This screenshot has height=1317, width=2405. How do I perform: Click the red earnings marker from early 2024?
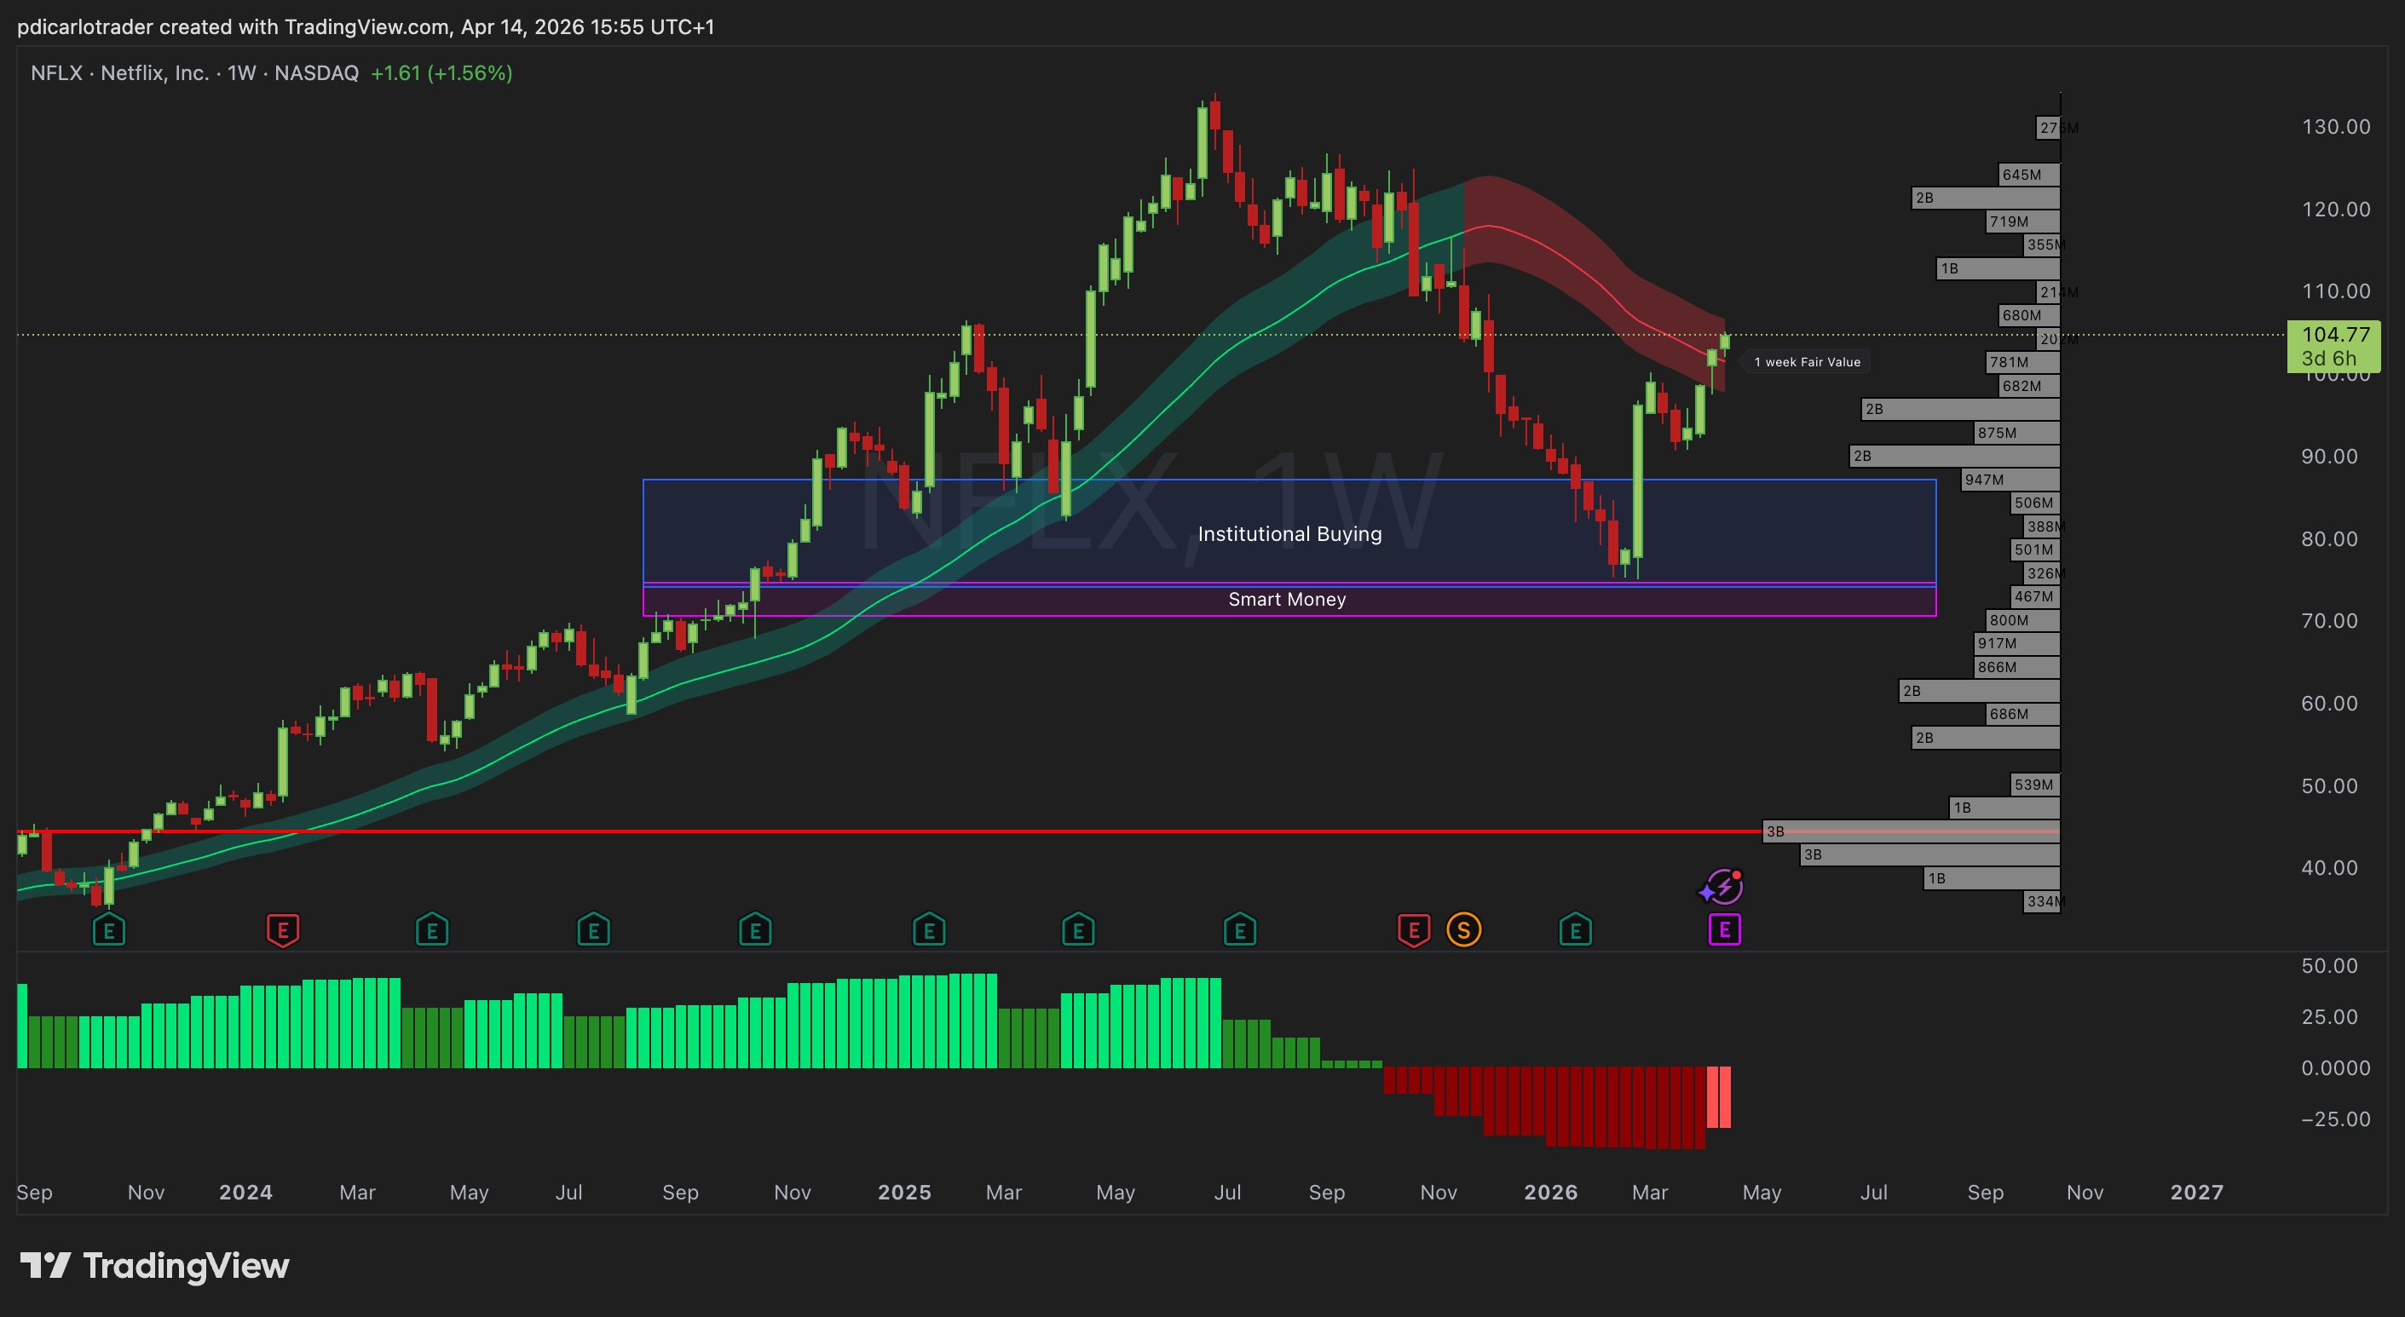pyautogui.click(x=283, y=929)
